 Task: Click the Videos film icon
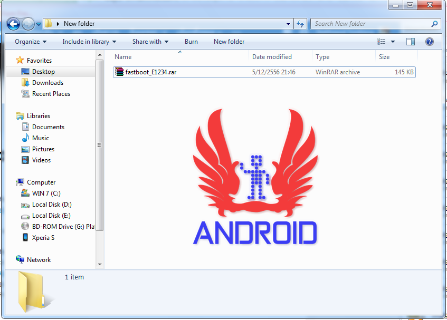point(25,160)
